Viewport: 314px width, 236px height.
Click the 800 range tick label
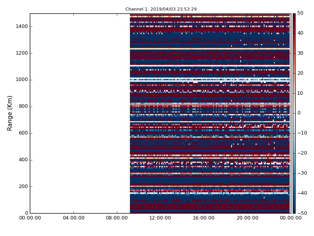pyautogui.click(x=23, y=106)
